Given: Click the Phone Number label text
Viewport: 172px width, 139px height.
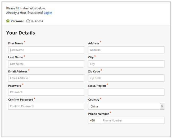Looking at the screenshot, I should pos(98,114).
